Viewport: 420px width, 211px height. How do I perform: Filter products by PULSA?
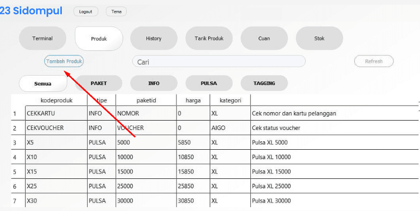pyautogui.click(x=209, y=83)
